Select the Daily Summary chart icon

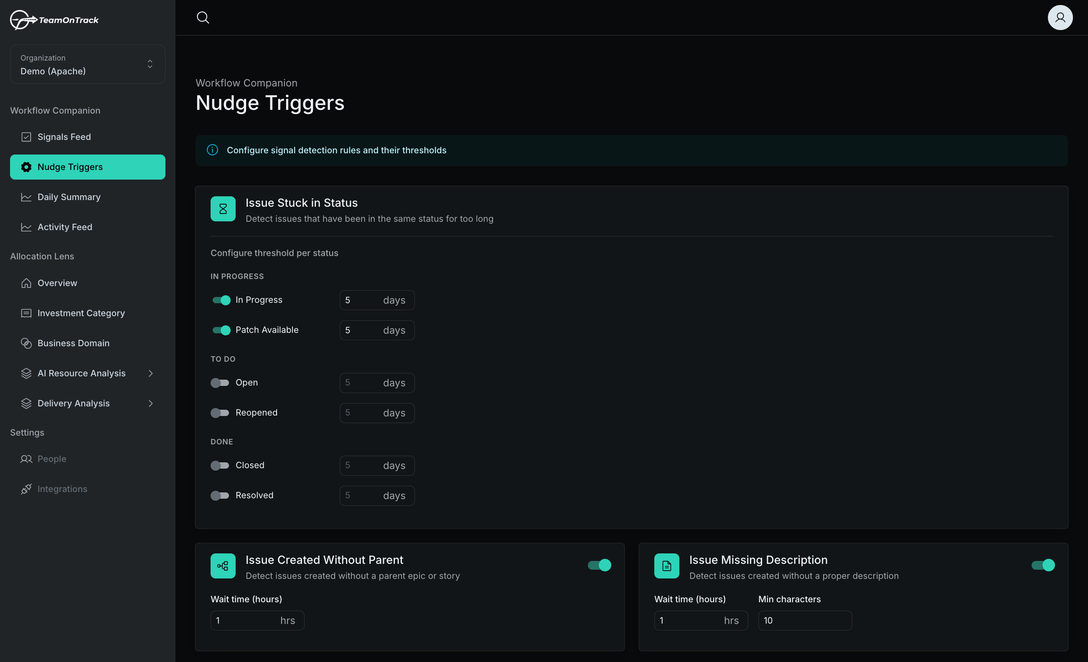25,197
